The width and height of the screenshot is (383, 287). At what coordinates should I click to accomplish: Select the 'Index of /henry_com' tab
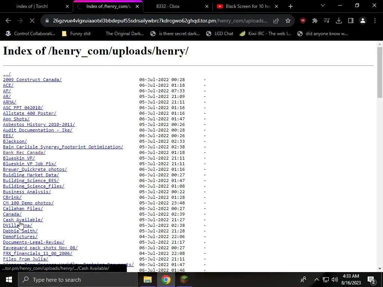point(108,6)
